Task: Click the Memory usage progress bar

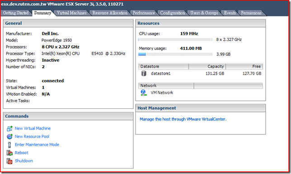Action: (175, 54)
